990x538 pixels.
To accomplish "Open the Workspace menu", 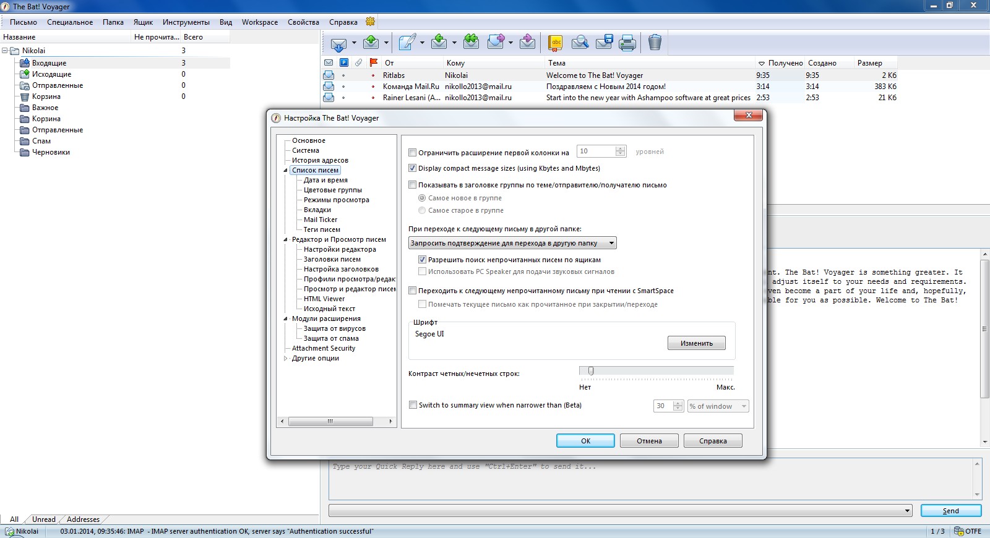I will coord(260,22).
